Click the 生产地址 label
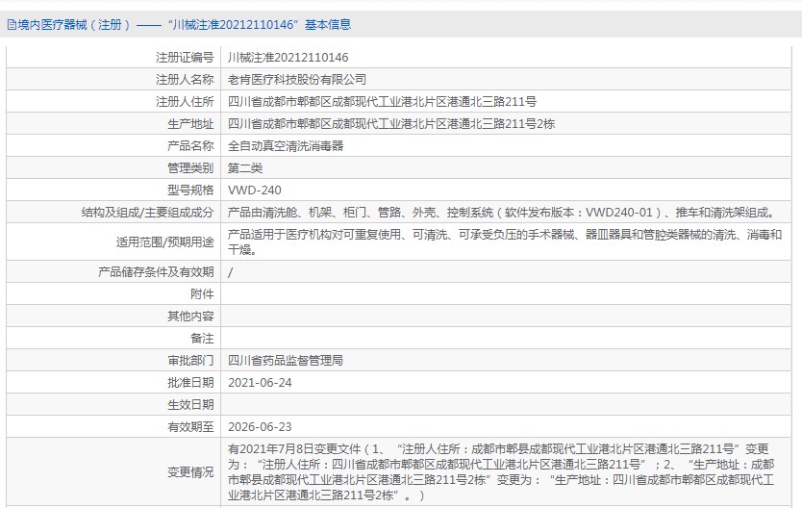 (190, 123)
